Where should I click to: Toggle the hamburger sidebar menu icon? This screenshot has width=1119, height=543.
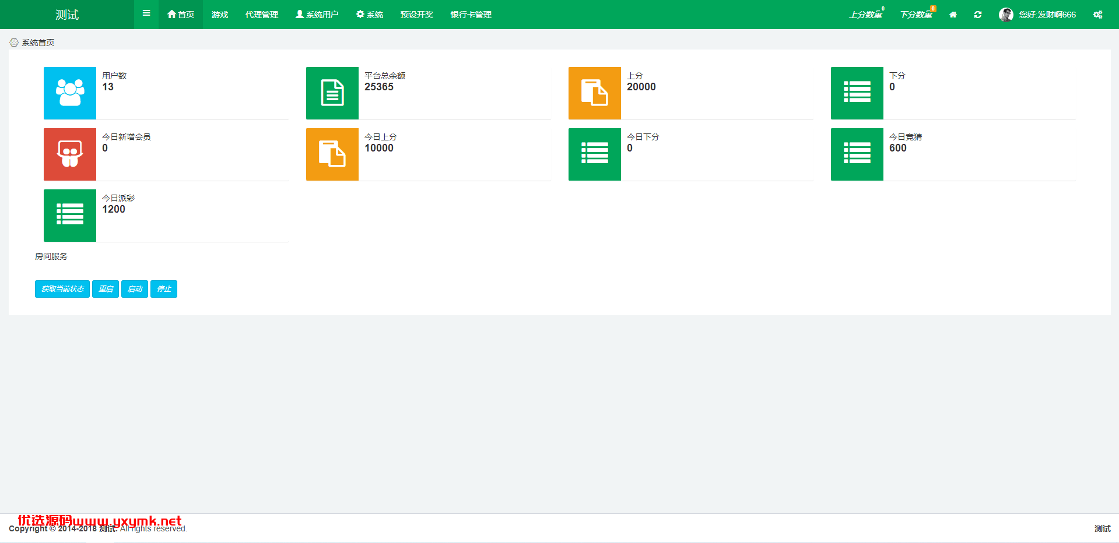click(146, 13)
